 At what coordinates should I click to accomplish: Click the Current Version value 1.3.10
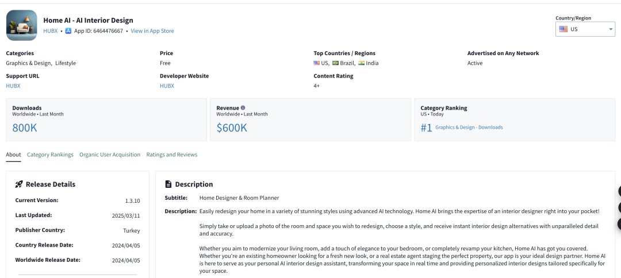[x=132, y=201]
